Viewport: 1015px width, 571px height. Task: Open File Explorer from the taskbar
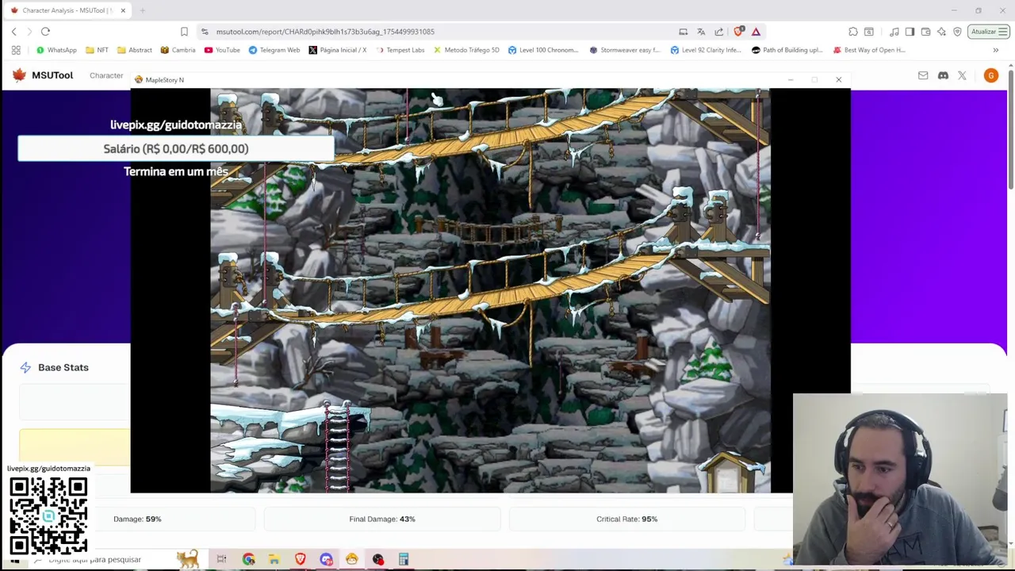[274, 560]
